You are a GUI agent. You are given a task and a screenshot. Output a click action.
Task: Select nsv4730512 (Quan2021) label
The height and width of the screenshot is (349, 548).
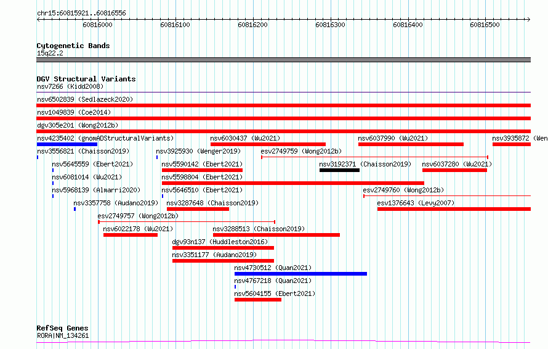click(273, 268)
